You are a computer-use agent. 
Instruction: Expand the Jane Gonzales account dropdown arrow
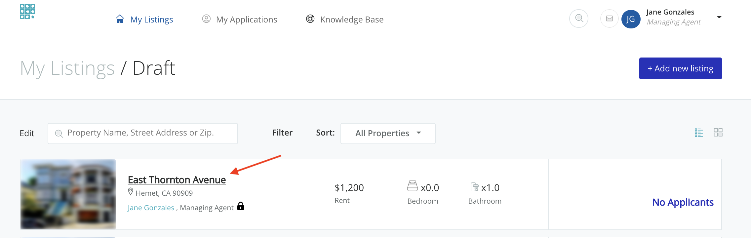click(719, 17)
